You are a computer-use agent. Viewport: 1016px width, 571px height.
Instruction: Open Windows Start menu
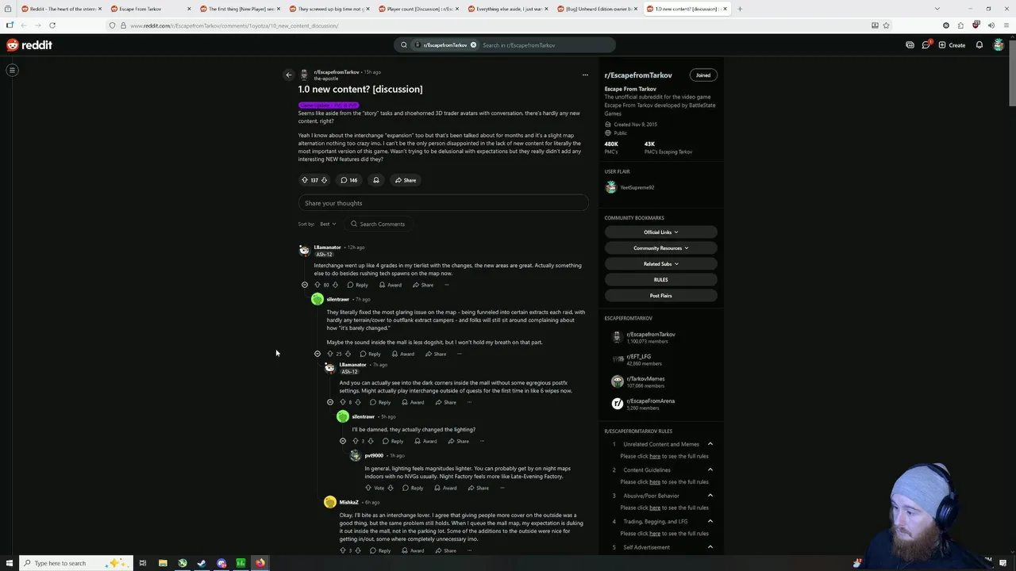[9, 563]
